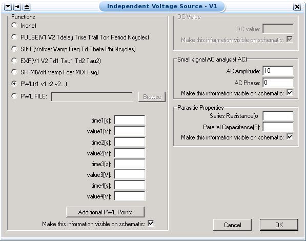The height and width of the screenshot is (241, 306).
Task: Click the AC Phase field
Action: pyautogui.click(x=278, y=83)
